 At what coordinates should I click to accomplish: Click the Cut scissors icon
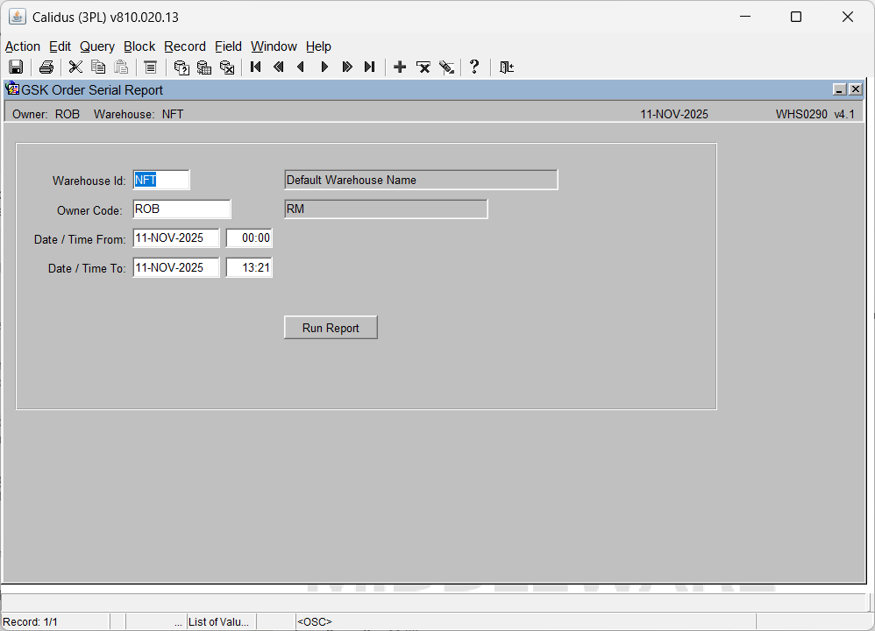(75, 67)
